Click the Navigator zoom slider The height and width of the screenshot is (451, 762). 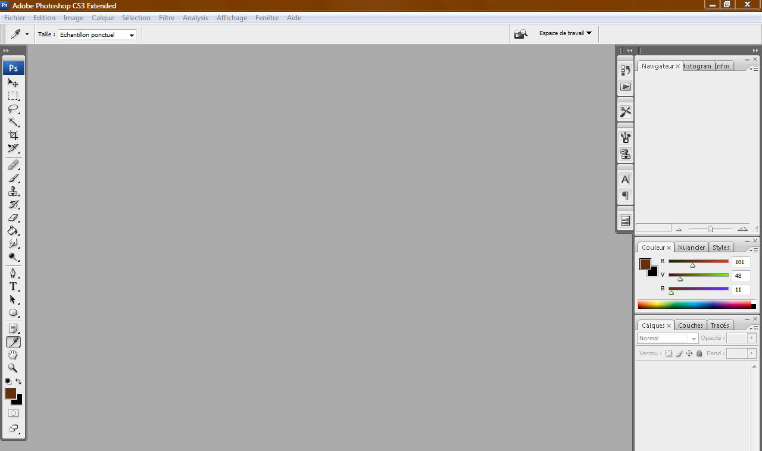710,229
